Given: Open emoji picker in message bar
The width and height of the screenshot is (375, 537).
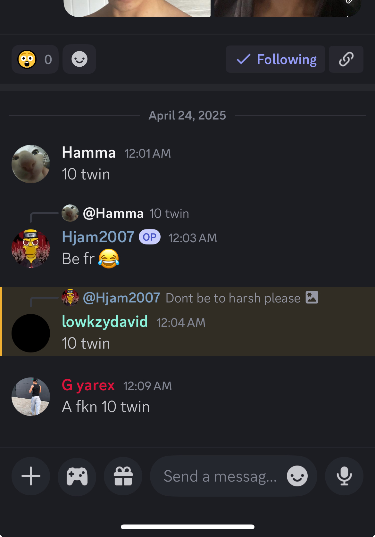Looking at the screenshot, I should pos(297,476).
